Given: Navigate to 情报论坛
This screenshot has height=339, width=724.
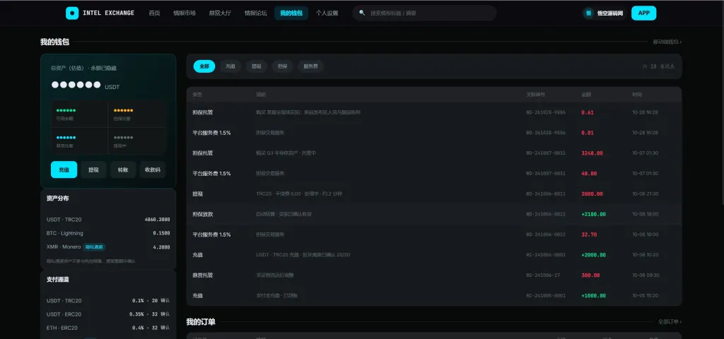Looking at the screenshot, I should [255, 13].
